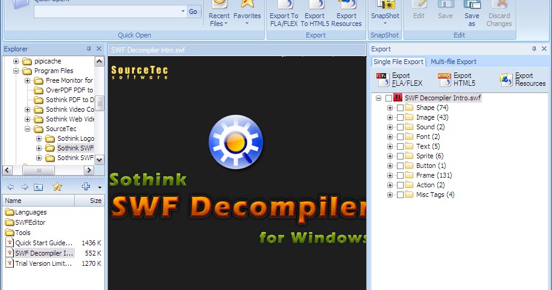Open the Recent Files menu
Image resolution: width=552 pixels, height=290 pixels.
pos(219,14)
